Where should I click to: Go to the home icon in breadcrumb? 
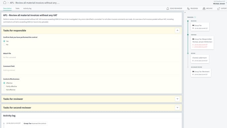pyautogui.click(x=5, y=3)
